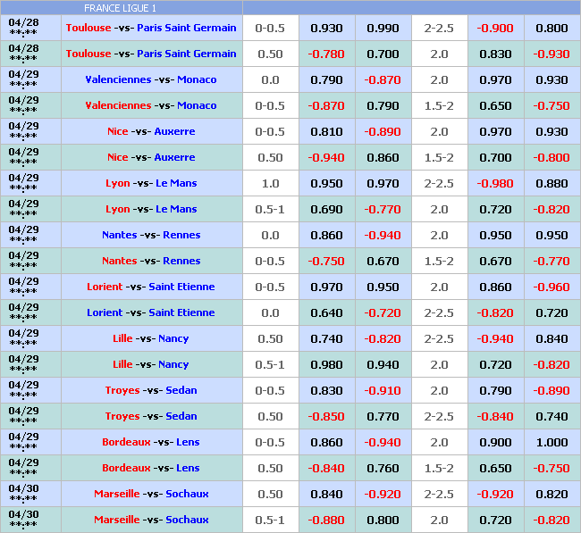Click the 1.000 odds for Bordeaux match
Viewport: 581px width, 533px height.
552,442
